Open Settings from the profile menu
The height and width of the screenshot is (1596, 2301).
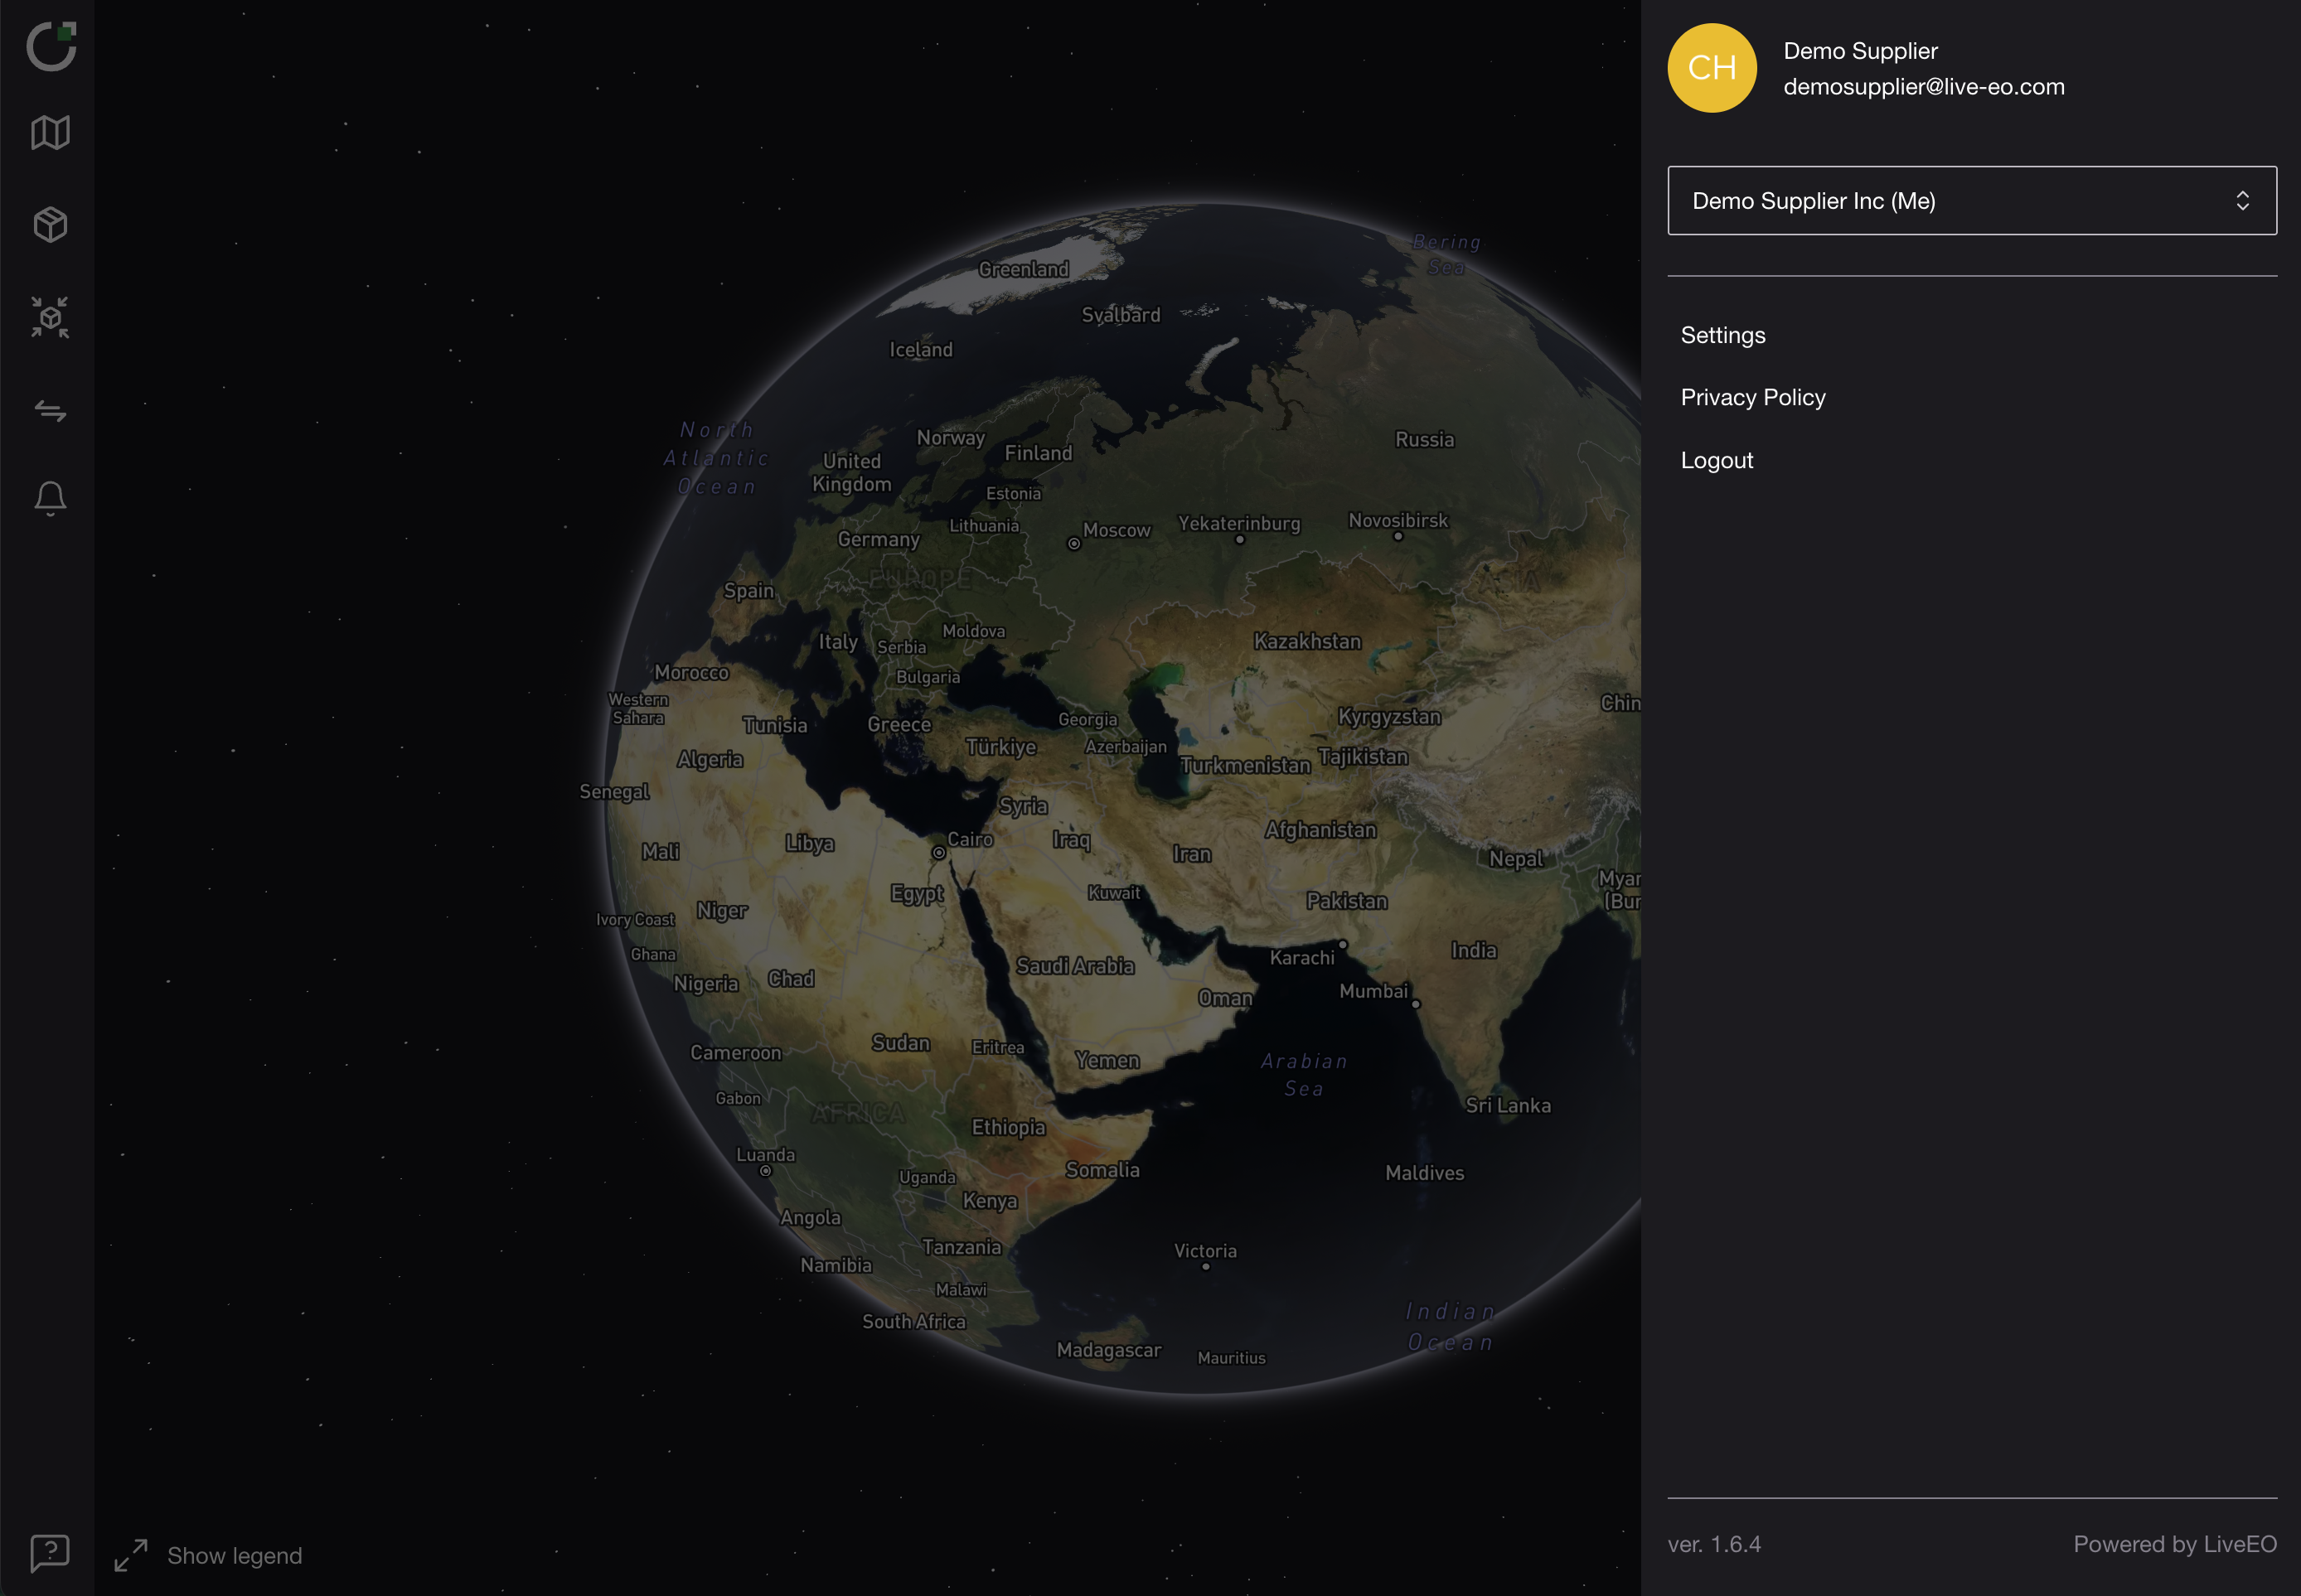tap(1722, 335)
